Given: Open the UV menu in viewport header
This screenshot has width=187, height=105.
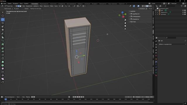Looking at the screenshot, I should click(x=60, y=6).
